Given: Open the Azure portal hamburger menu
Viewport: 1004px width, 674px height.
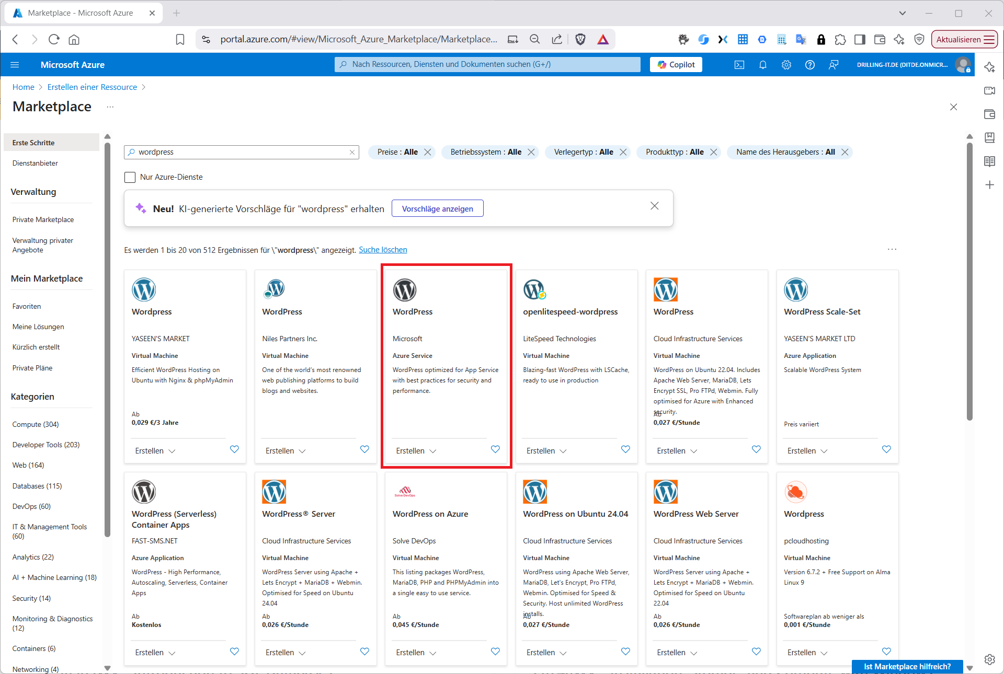Looking at the screenshot, I should [15, 65].
